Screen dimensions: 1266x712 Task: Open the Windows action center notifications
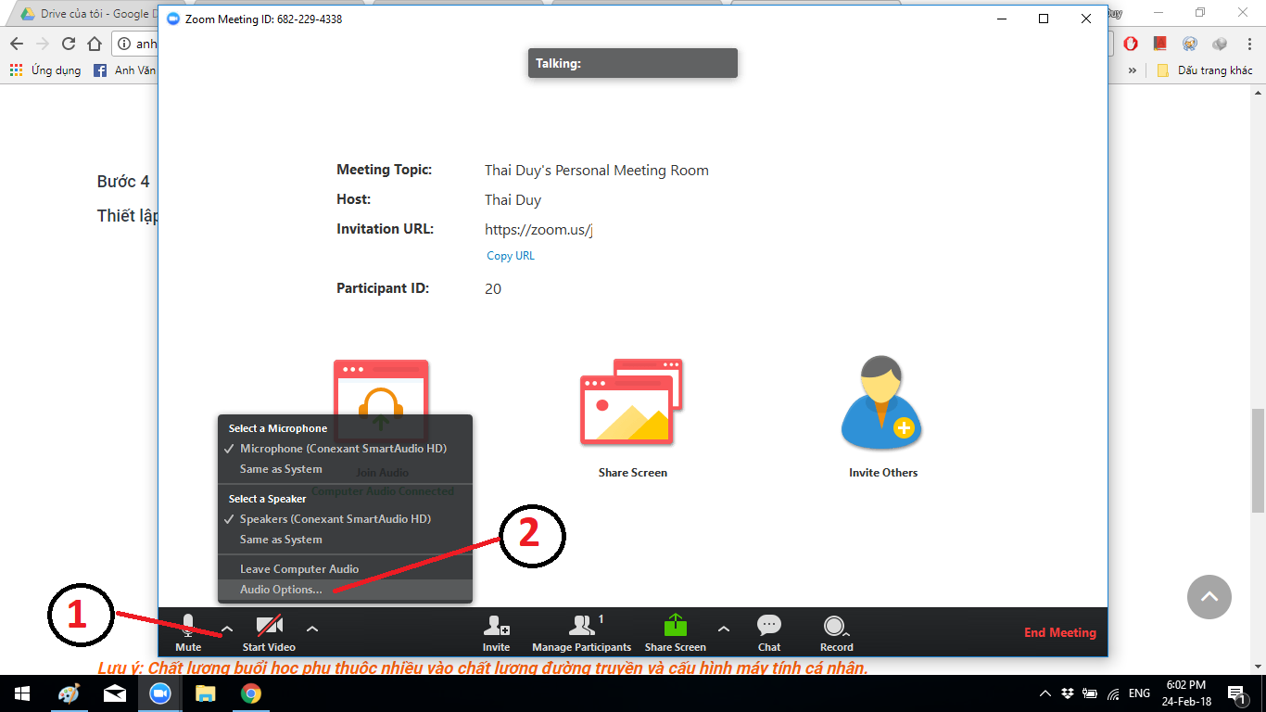1236,693
